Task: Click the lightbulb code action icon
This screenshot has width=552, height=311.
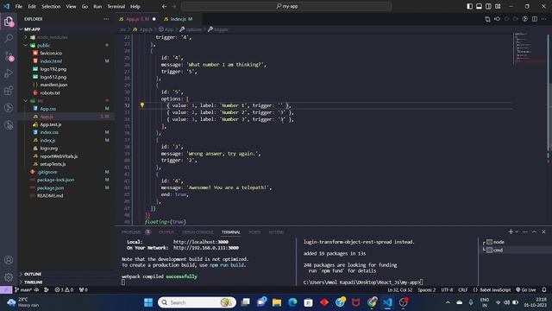Action: (x=142, y=105)
